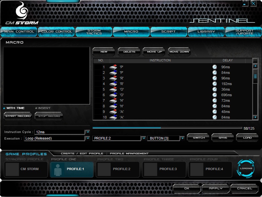Click the key-press icon in row 5
The height and width of the screenshot is (197, 262).
(113, 89)
